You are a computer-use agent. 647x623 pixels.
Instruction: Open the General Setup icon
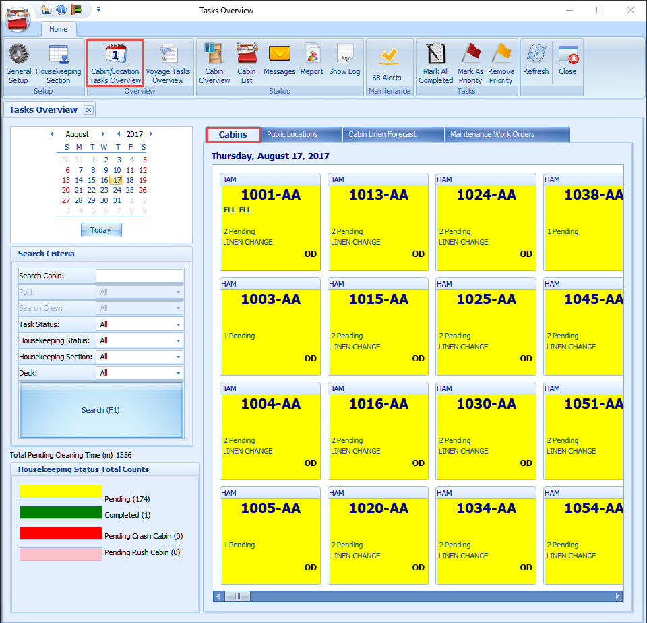pyautogui.click(x=18, y=62)
